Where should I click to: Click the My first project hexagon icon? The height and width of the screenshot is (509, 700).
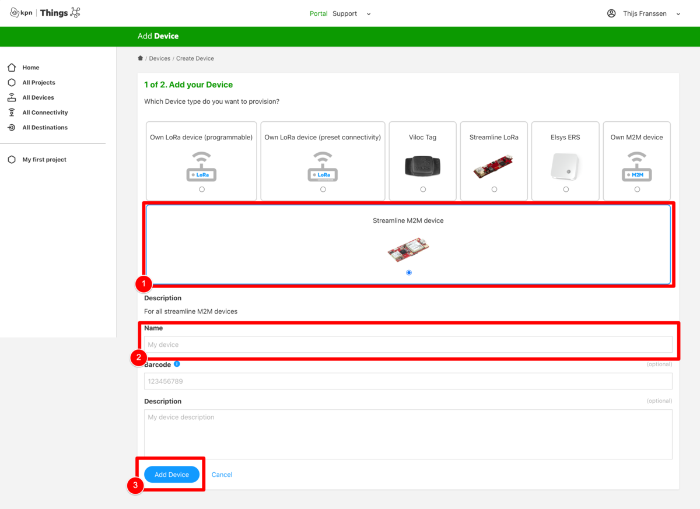12,160
